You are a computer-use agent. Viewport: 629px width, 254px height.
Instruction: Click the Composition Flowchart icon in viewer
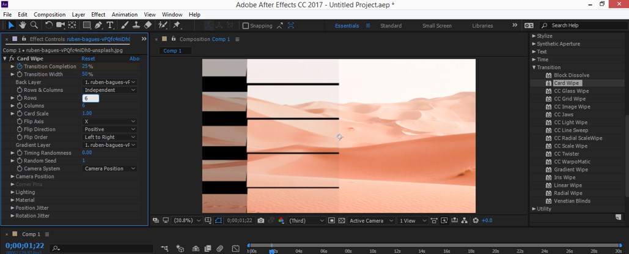[x=465, y=220]
